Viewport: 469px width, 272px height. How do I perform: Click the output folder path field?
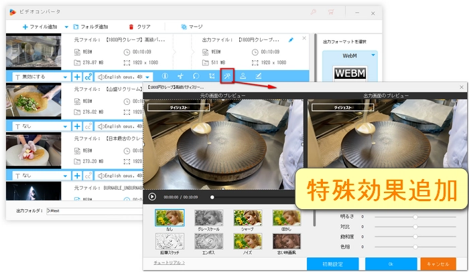tap(94, 211)
